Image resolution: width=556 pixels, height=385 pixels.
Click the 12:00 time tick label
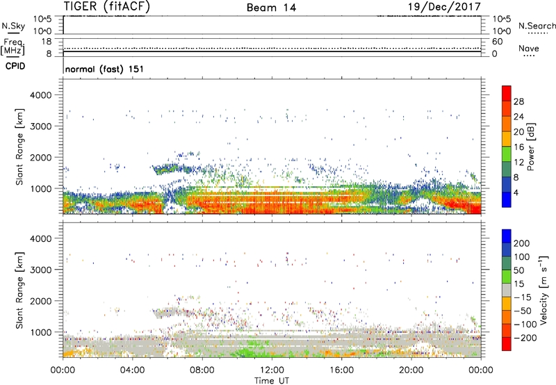coord(272,370)
